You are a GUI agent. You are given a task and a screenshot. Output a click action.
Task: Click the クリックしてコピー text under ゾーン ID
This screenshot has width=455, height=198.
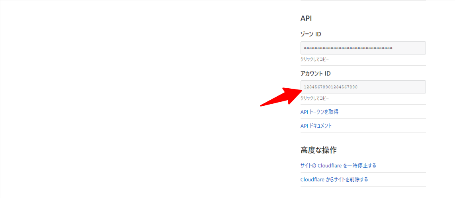(314, 59)
